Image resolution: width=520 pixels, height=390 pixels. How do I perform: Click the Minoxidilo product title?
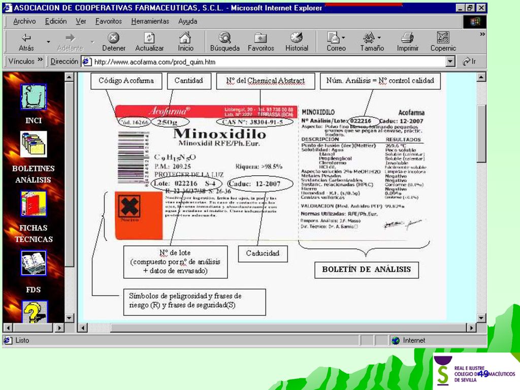[219, 134]
